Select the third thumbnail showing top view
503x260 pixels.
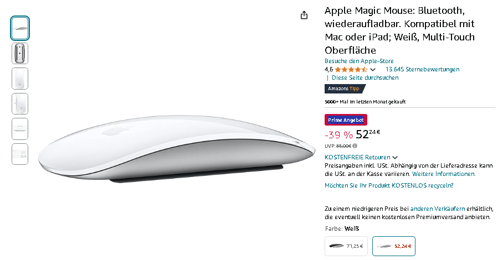click(x=20, y=79)
